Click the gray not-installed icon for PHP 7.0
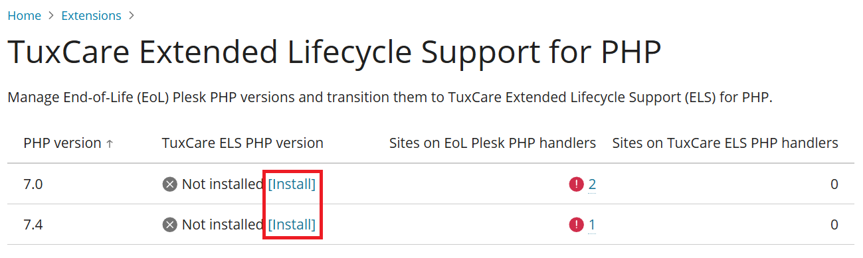The width and height of the screenshot is (863, 258). click(169, 184)
